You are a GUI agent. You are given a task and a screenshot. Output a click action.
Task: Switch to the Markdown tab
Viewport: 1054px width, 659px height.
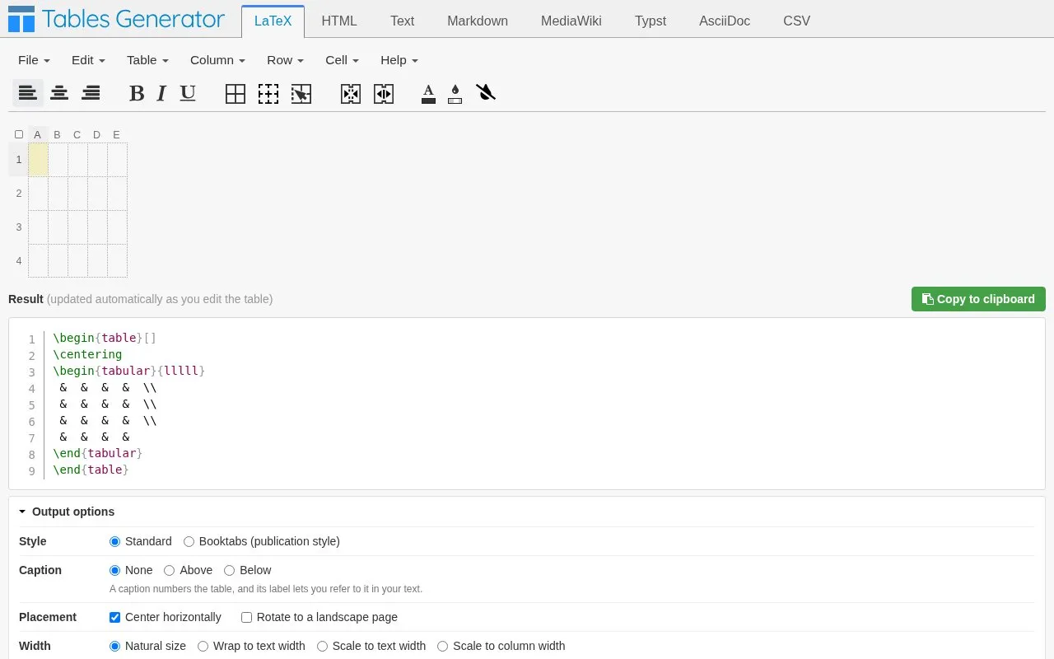478,21
